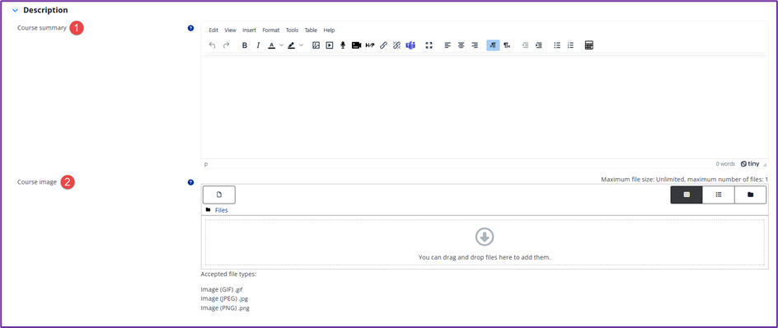Image resolution: width=778 pixels, height=328 pixels.
Task: Create a Microsoft Teams meeting link
Action: (x=410, y=45)
